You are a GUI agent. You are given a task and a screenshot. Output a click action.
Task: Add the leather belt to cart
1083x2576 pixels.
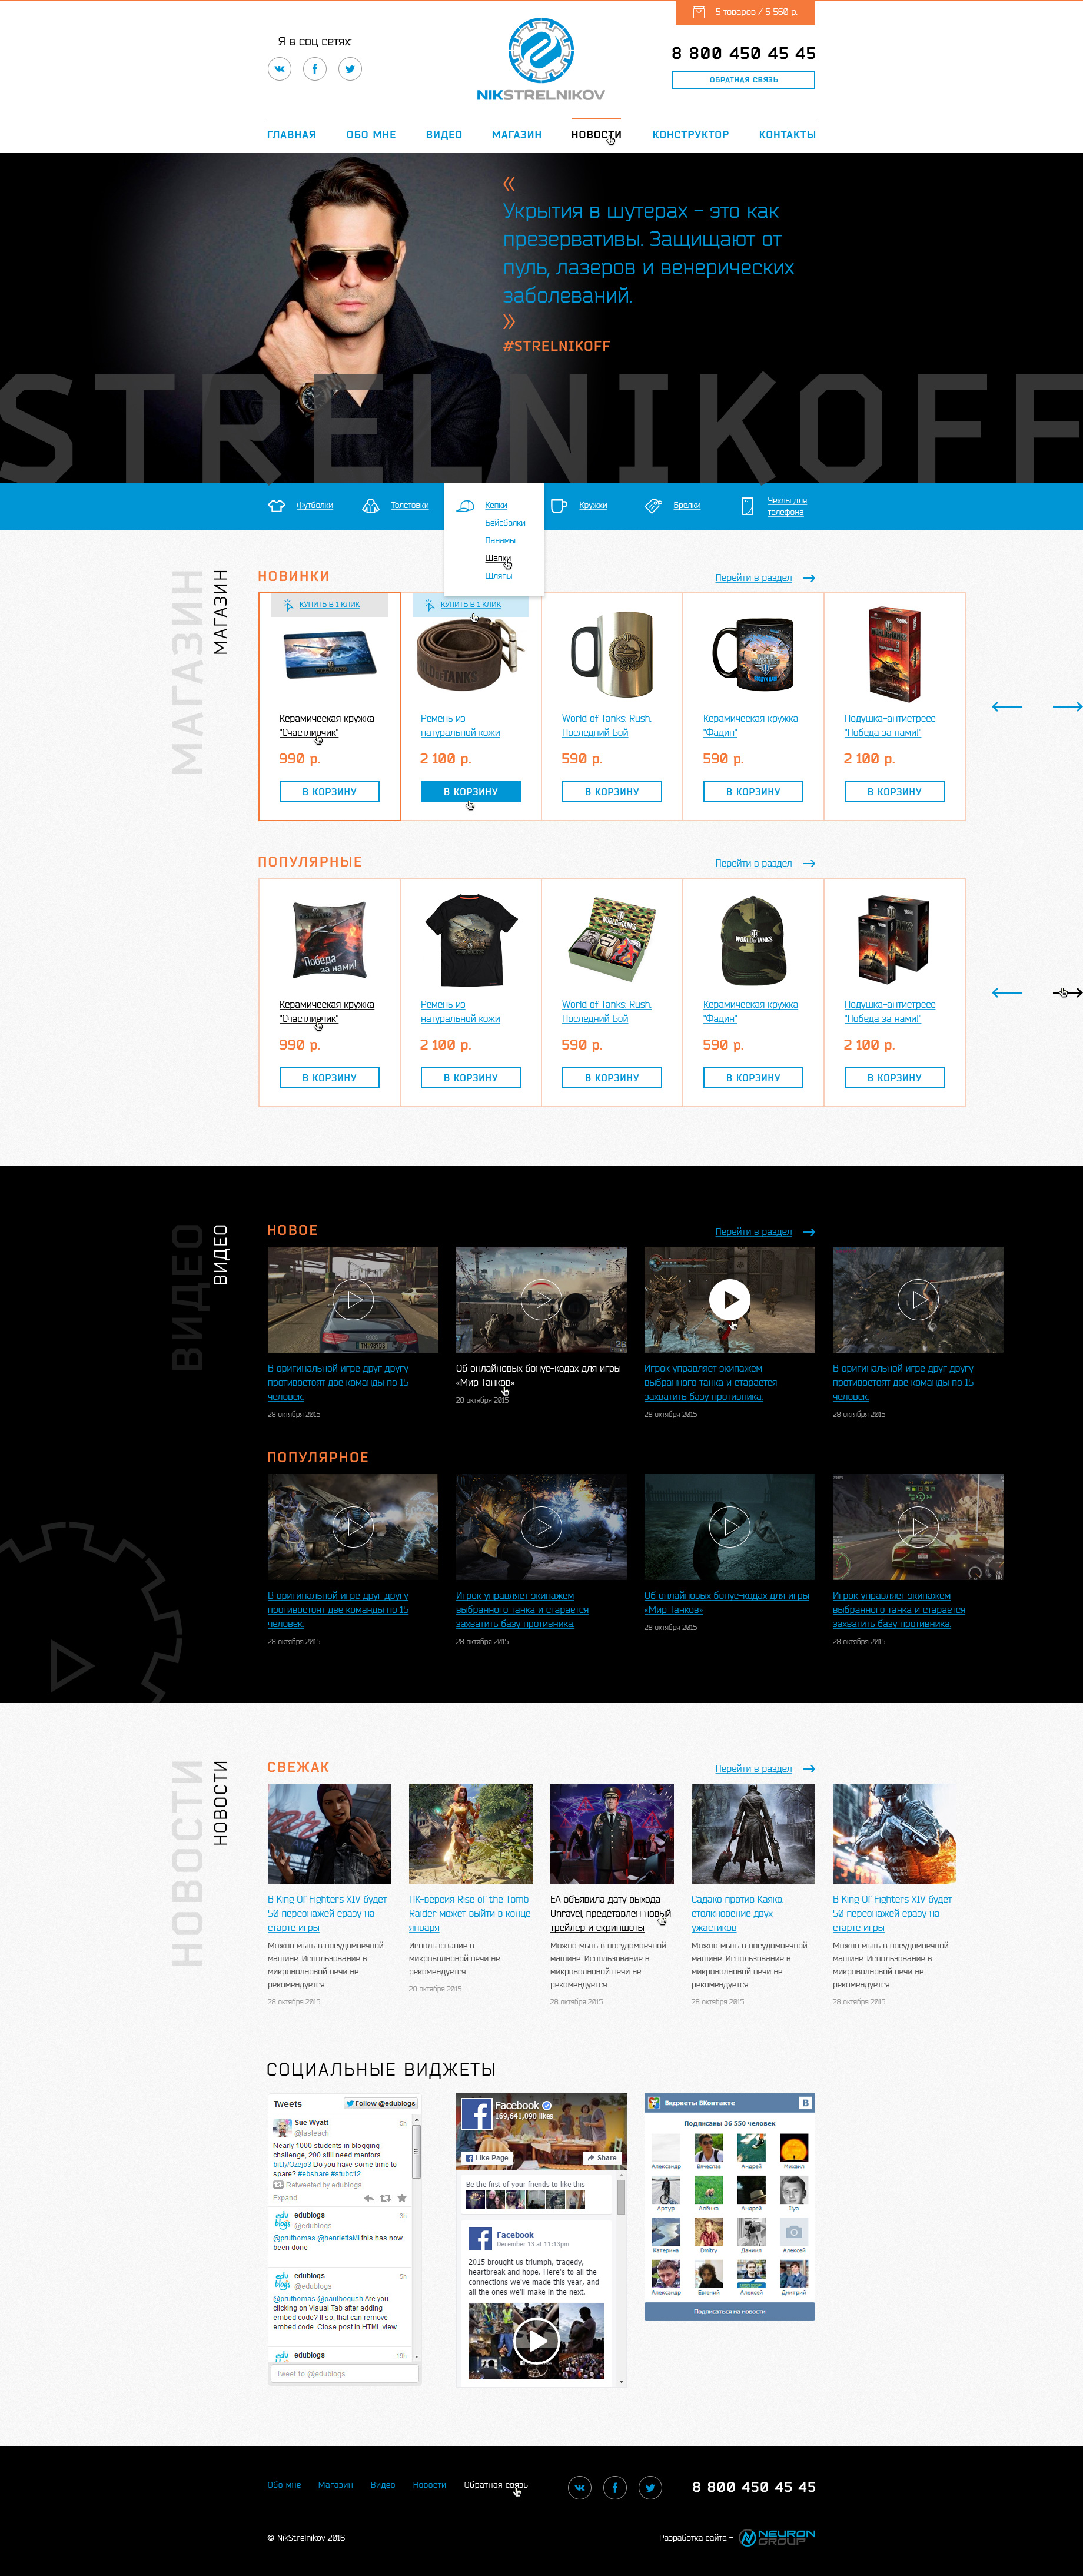point(470,792)
